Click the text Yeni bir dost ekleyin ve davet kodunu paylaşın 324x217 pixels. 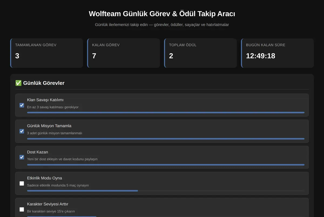pyautogui.click(x=62, y=159)
